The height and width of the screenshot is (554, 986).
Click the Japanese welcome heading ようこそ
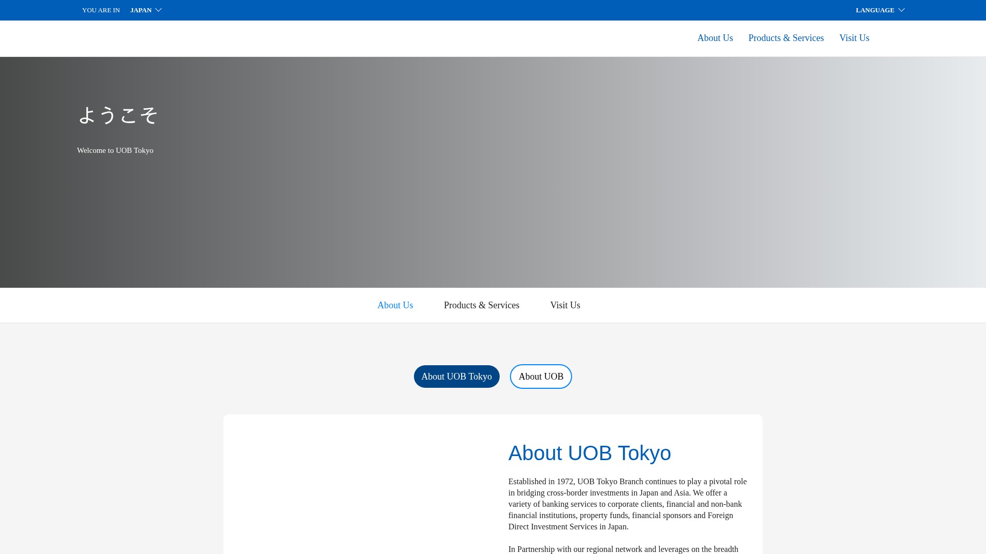[x=118, y=115]
